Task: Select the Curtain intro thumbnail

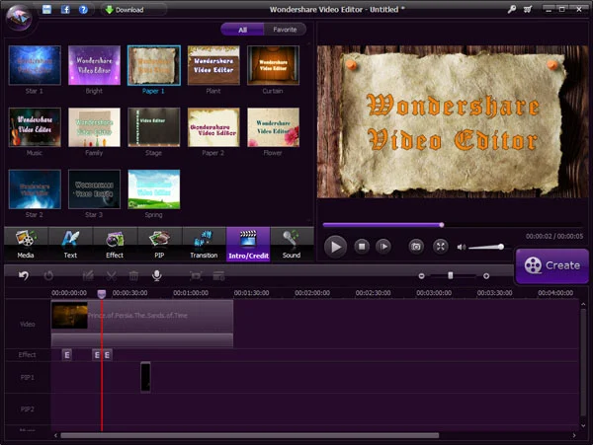Action: [273, 64]
